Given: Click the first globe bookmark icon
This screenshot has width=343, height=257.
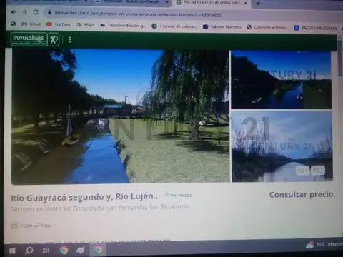Looking at the screenshot, I should (x=14, y=24).
